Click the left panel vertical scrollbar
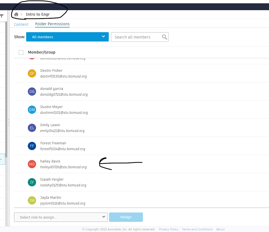 tap(6, 89)
